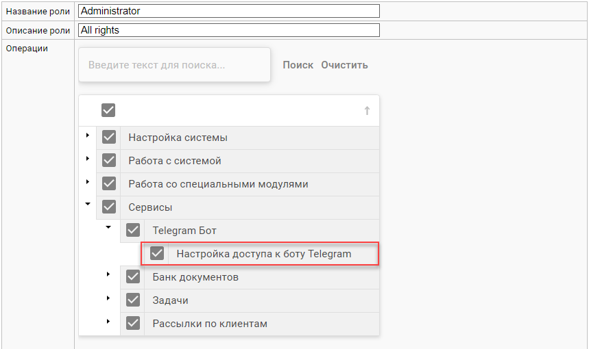Toggle the select-all checkbox in tree header
589x349 pixels.
(x=108, y=110)
